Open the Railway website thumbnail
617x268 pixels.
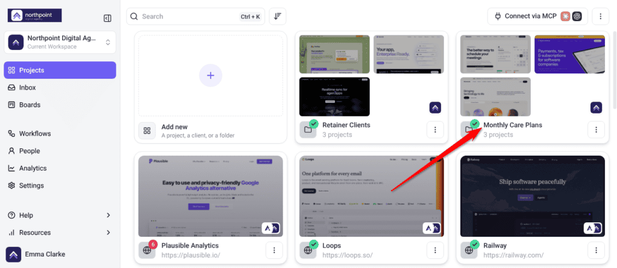(x=533, y=196)
